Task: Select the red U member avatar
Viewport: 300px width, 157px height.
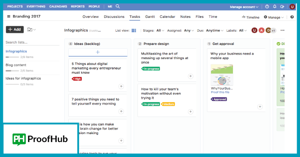Action: (x=254, y=30)
